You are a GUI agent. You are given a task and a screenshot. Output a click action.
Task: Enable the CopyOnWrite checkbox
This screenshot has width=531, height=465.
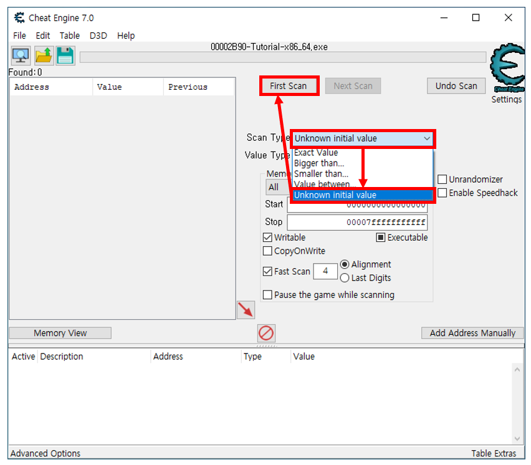pyautogui.click(x=267, y=251)
